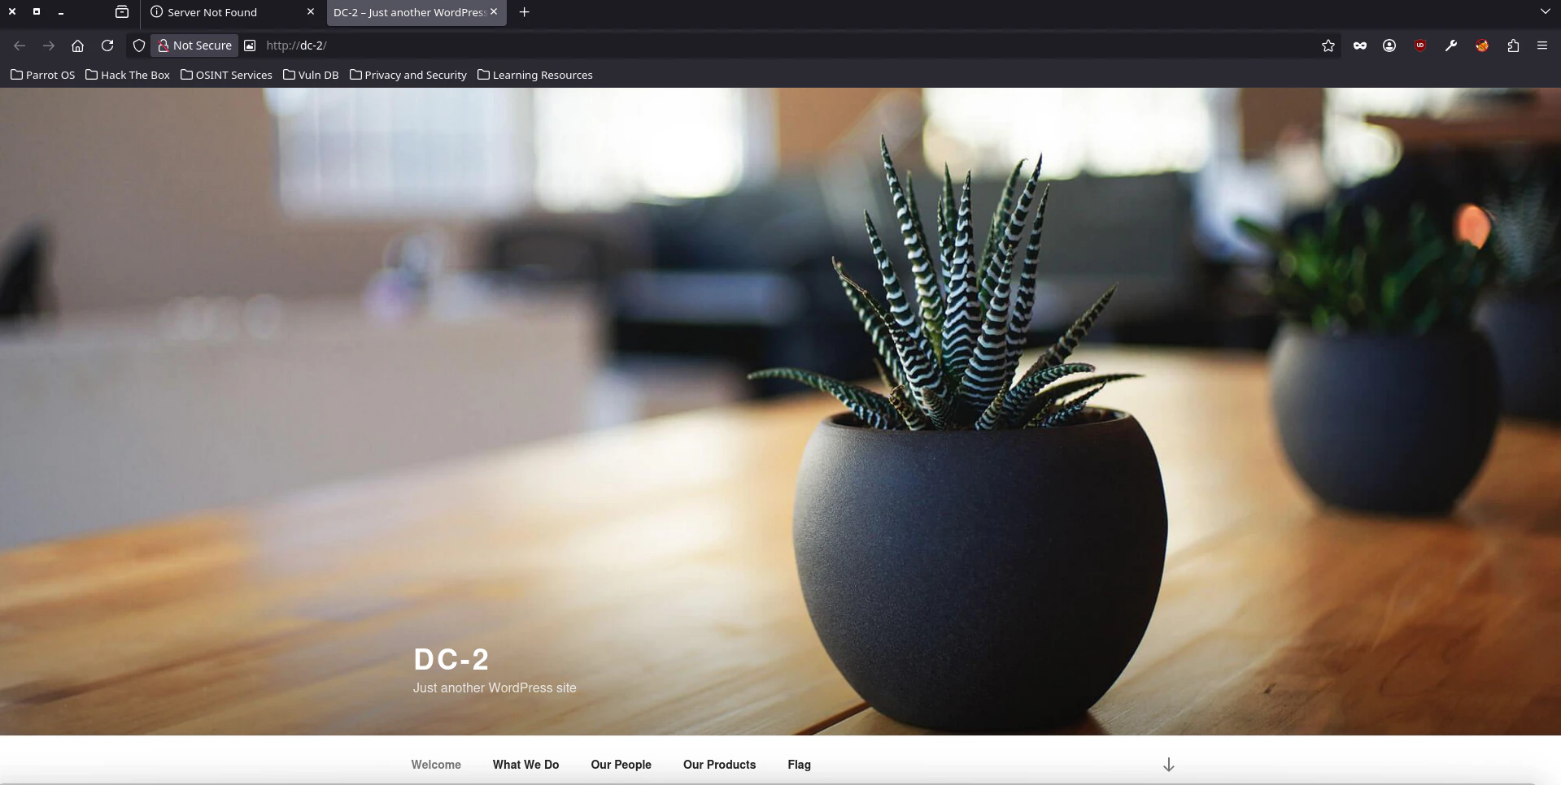This screenshot has width=1561, height=785.
Task: Reload the DC-2 page
Action: click(x=107, y=46)
